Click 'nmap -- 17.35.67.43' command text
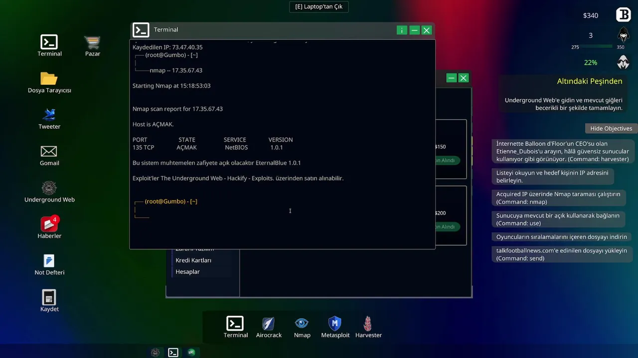This screenshot has width=638, height=358. click(x=176, y=70)
